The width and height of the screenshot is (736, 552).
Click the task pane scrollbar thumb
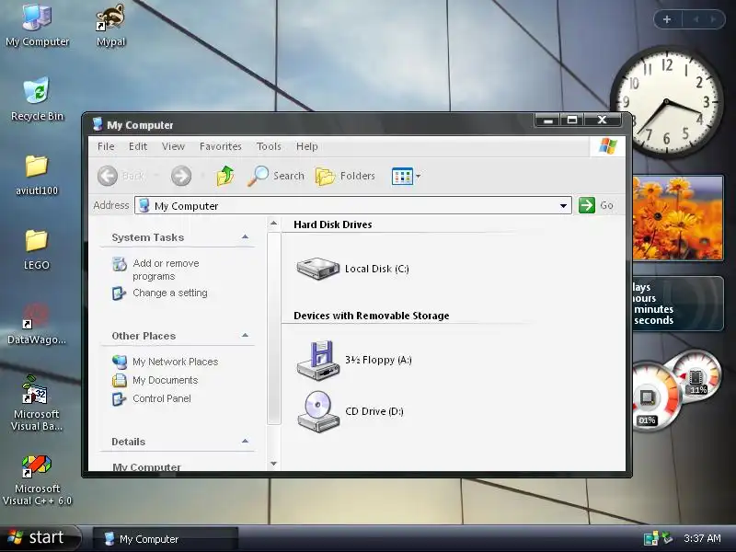[273, 328]
